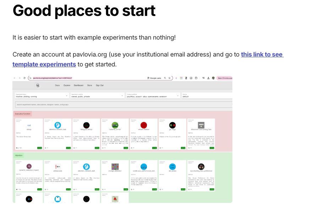Image resolution: width=320 pixels, height=211 pixels.
Task: Click red triangle icon in bottom card row
Action: click(x=115, y=199)
